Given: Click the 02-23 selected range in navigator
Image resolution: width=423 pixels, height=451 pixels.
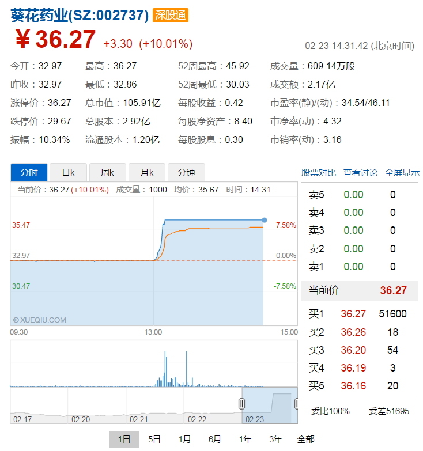Looking at the screenshot, I should point(270,405).
